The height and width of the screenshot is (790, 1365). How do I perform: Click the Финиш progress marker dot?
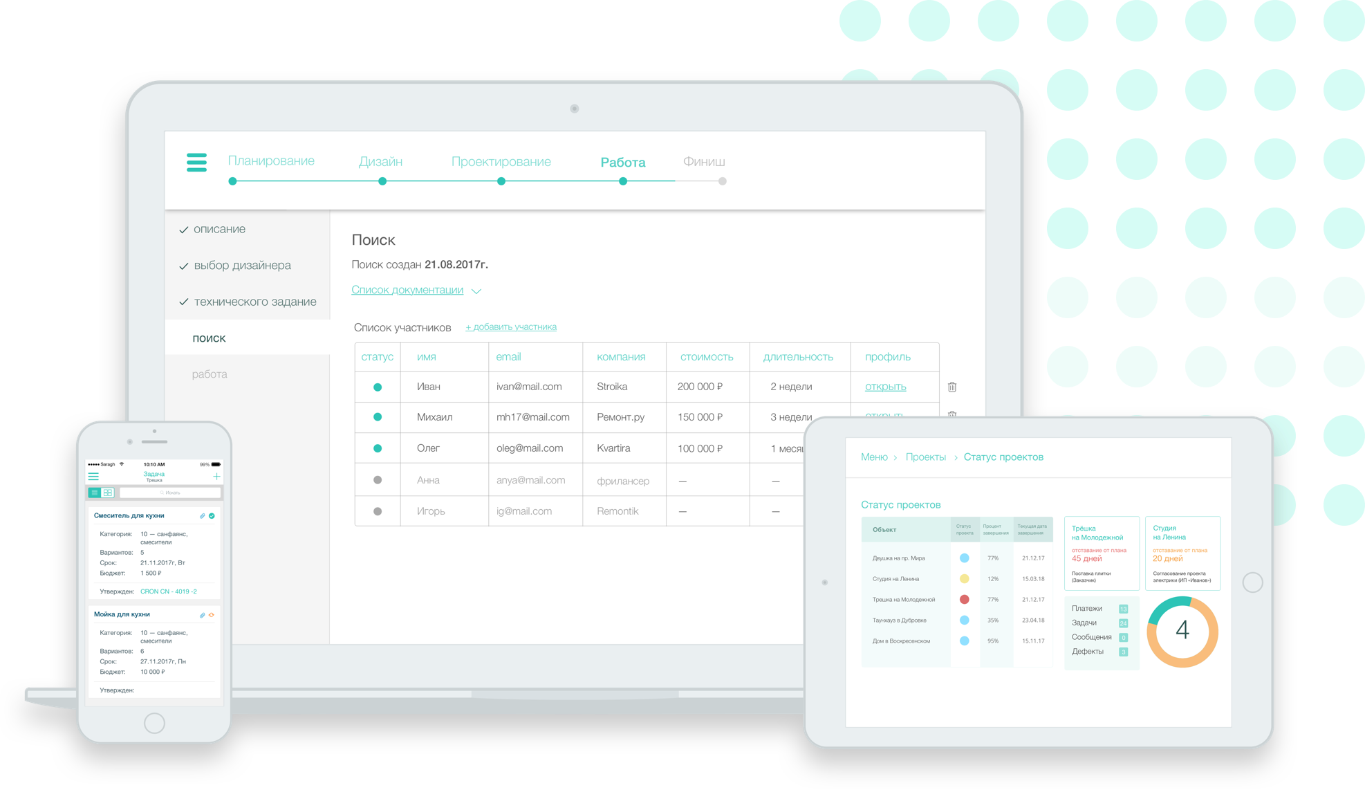pos(722,181)
